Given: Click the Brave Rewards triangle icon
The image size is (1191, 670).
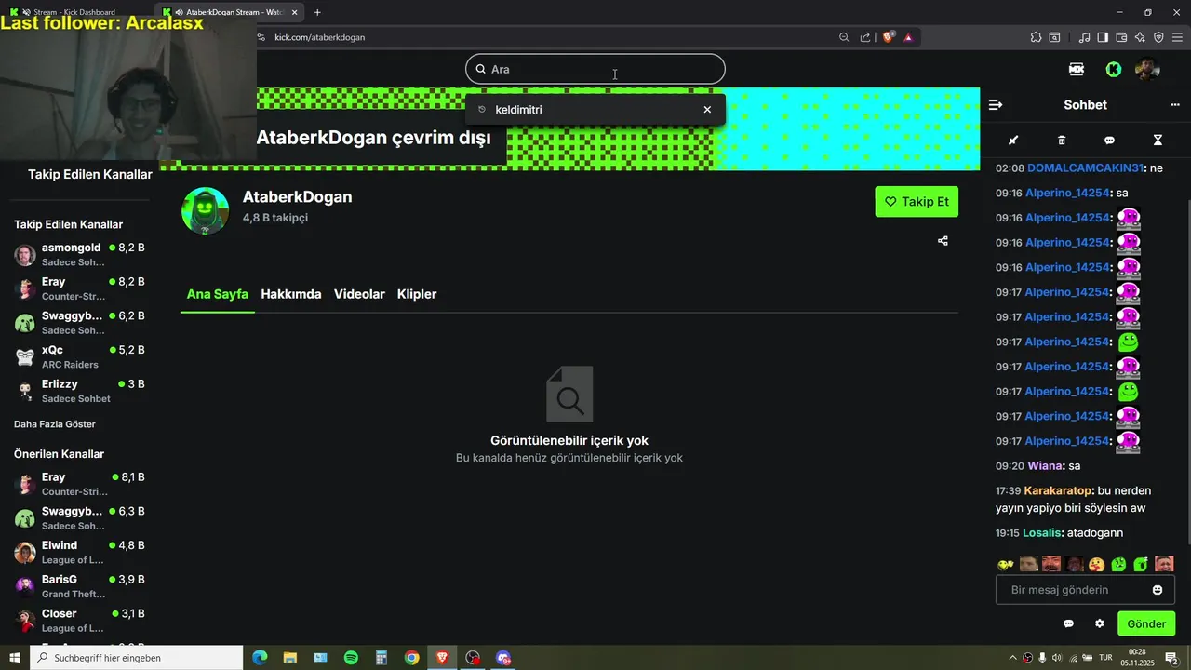Looking at the screenshot, I should pos(908,37).
